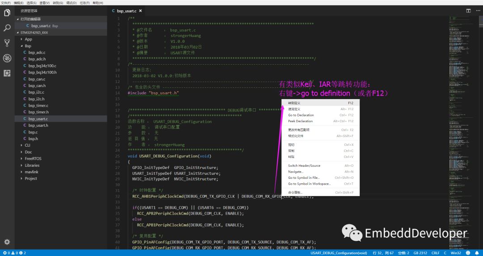The width and height of the screenshot is (483, 256).
Task: Expand the Doc folder
Action: pyautogui.click(x=61, y=152)
